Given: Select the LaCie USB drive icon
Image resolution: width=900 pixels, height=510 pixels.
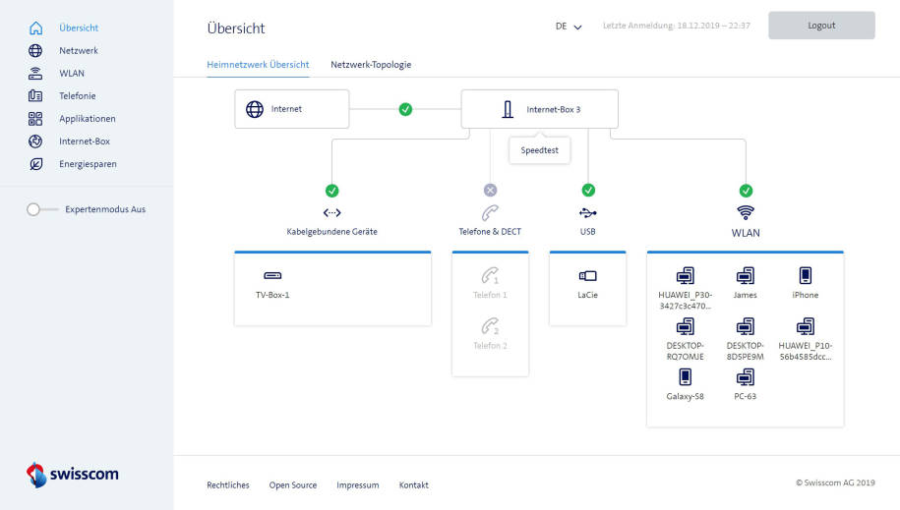Looking at the screenshot, I should point(588,276).
